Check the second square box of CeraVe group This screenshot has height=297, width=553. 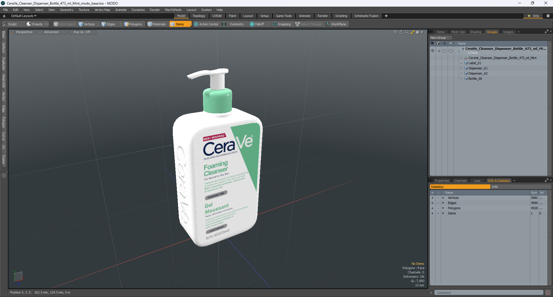click(x=451, y=51)
